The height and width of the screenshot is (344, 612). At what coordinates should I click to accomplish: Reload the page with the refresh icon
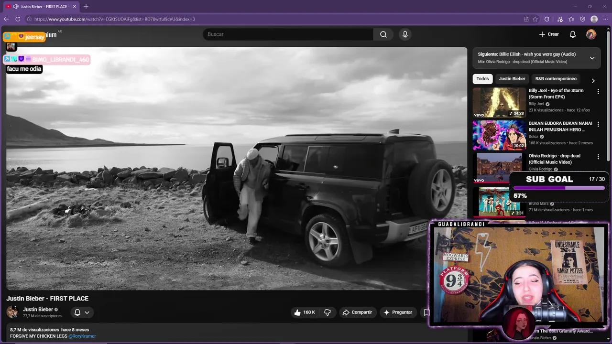18,19
